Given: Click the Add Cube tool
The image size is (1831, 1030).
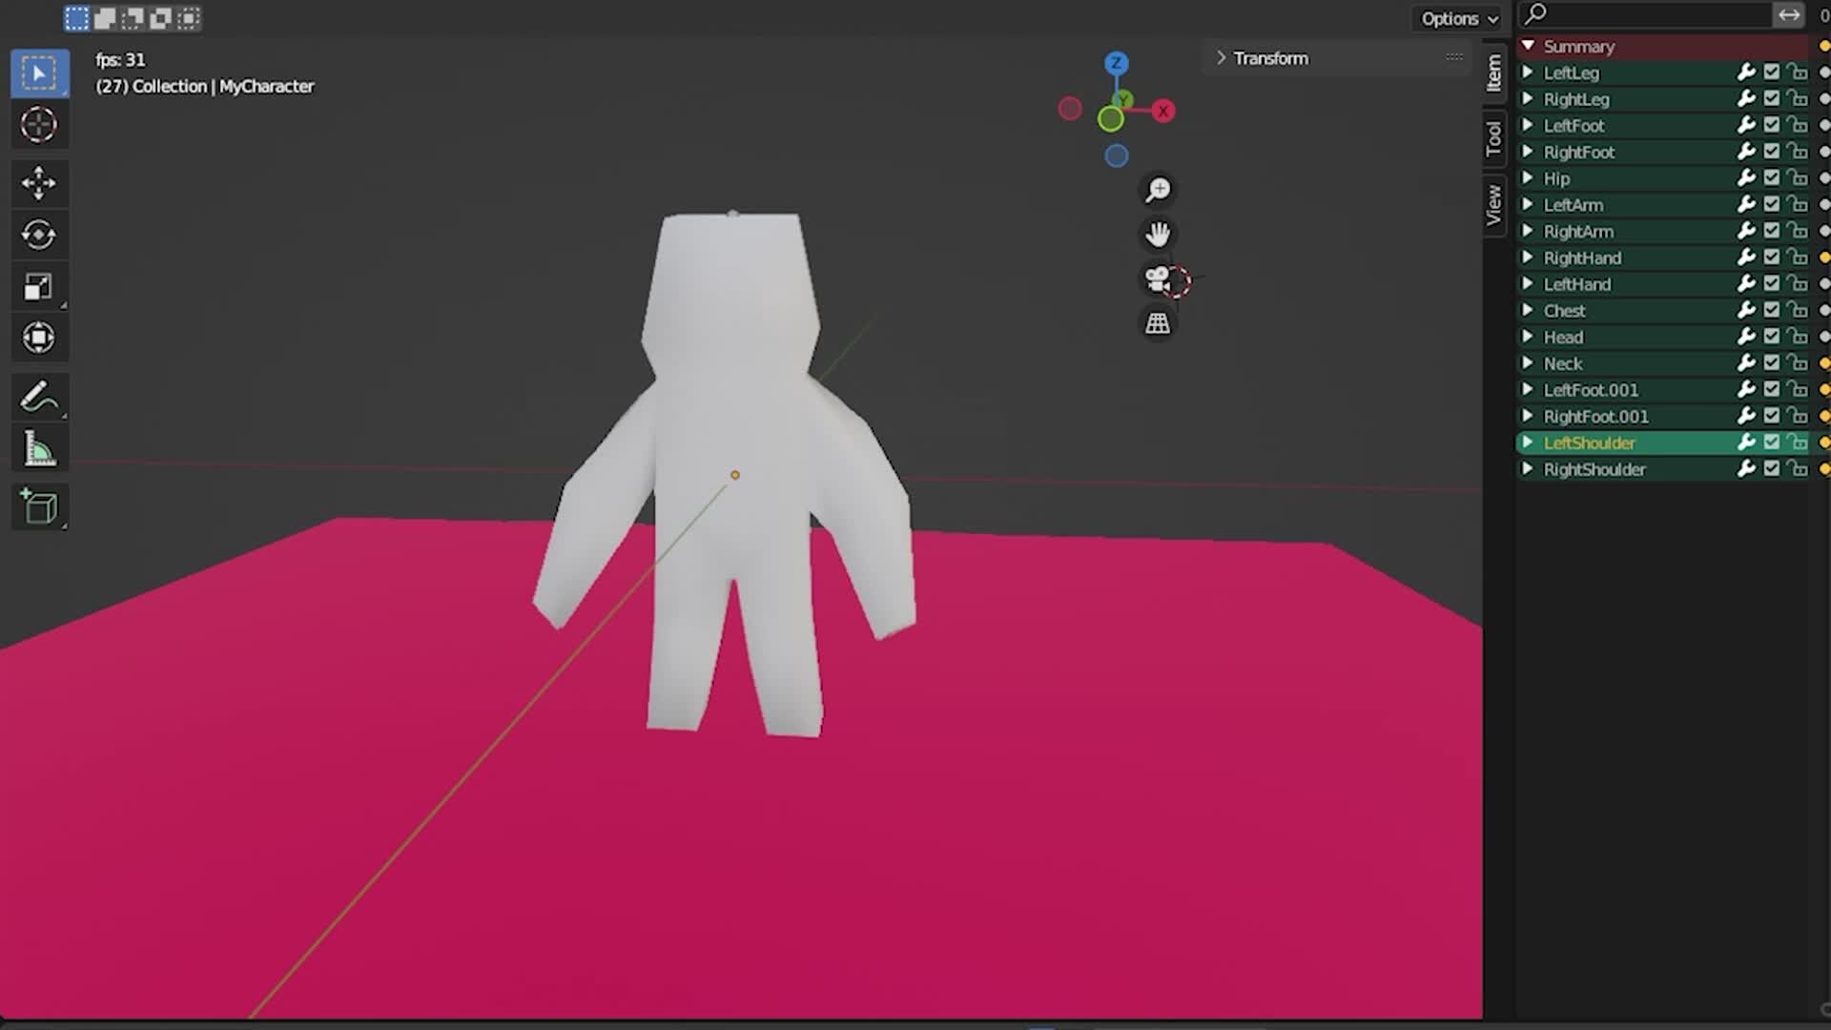Looking at the screenshot, I should (x=39, y=506).
